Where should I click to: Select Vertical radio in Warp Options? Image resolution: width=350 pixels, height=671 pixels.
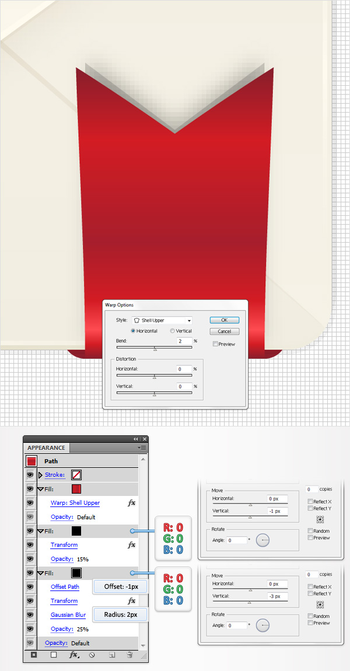(173, 331)
